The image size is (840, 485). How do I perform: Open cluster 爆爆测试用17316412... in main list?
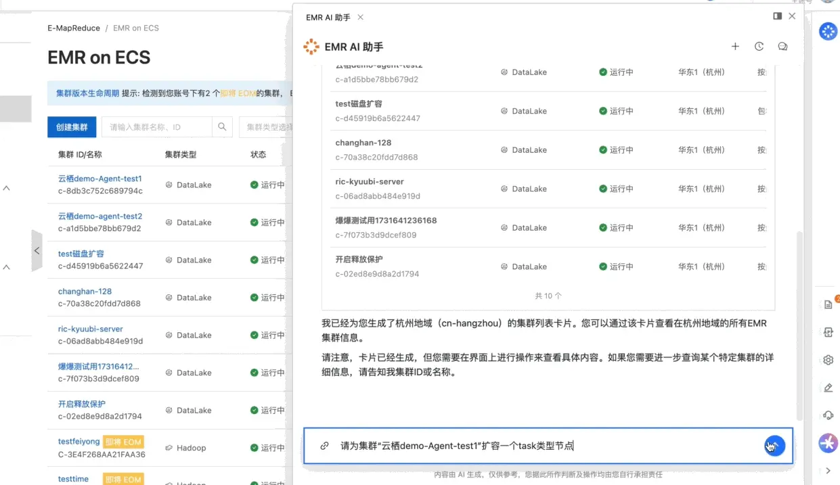click(99, 367)
